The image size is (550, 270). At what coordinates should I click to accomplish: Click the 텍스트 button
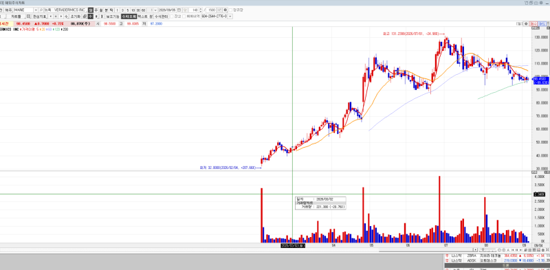[x=142, y=16]
